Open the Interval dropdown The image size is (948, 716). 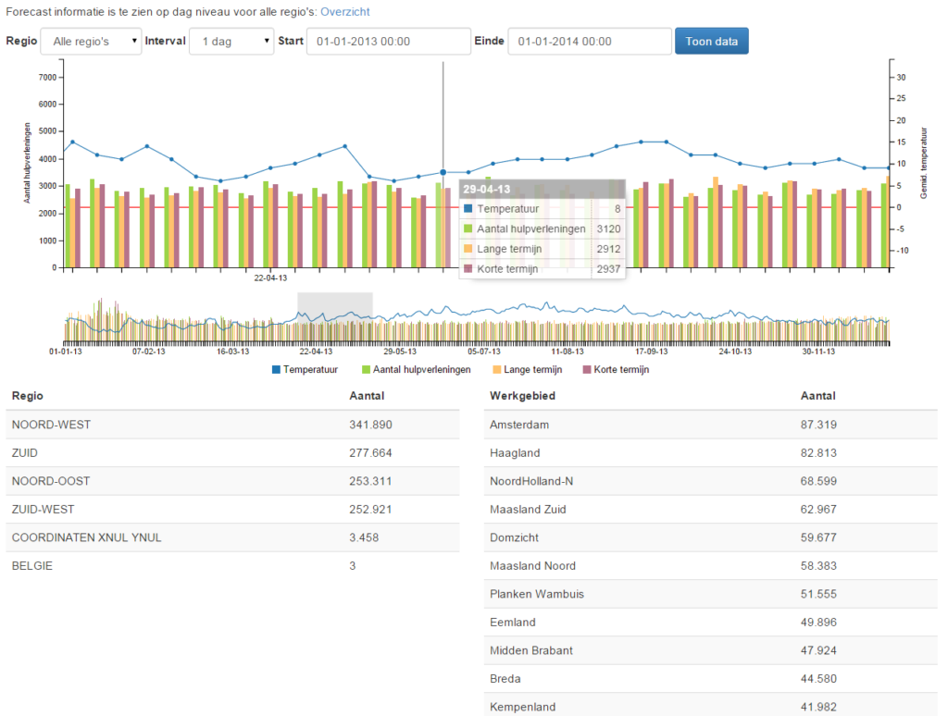coord(231,41)
